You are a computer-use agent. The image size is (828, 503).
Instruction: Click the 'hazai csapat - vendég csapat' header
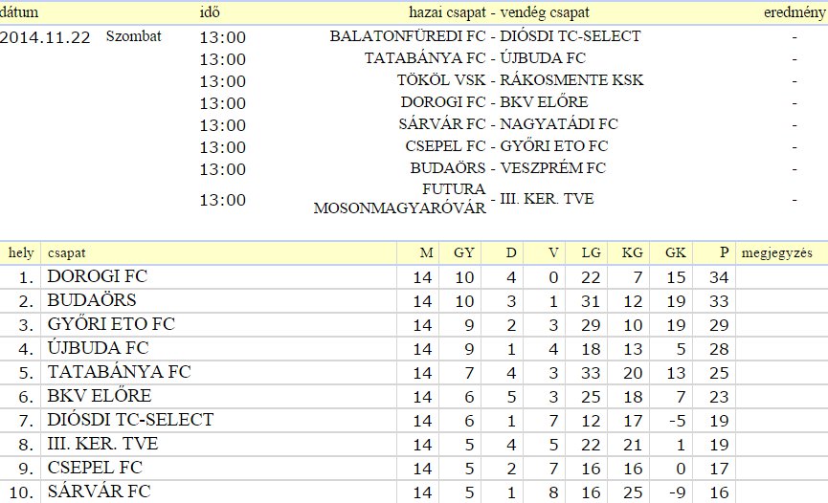coord(499,12)
